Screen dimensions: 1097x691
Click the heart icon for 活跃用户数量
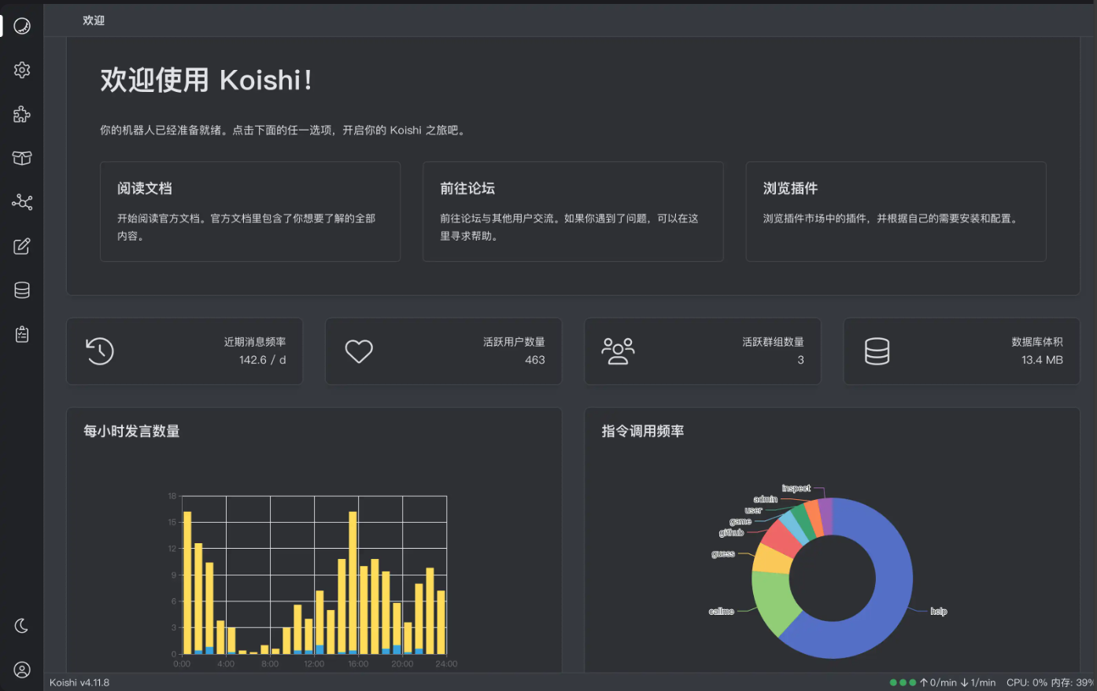359,351
